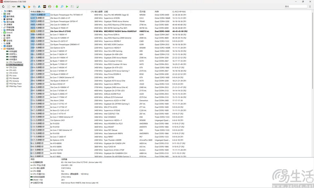Select the CPU SHA3 benchmark

(x=13, y=73)
